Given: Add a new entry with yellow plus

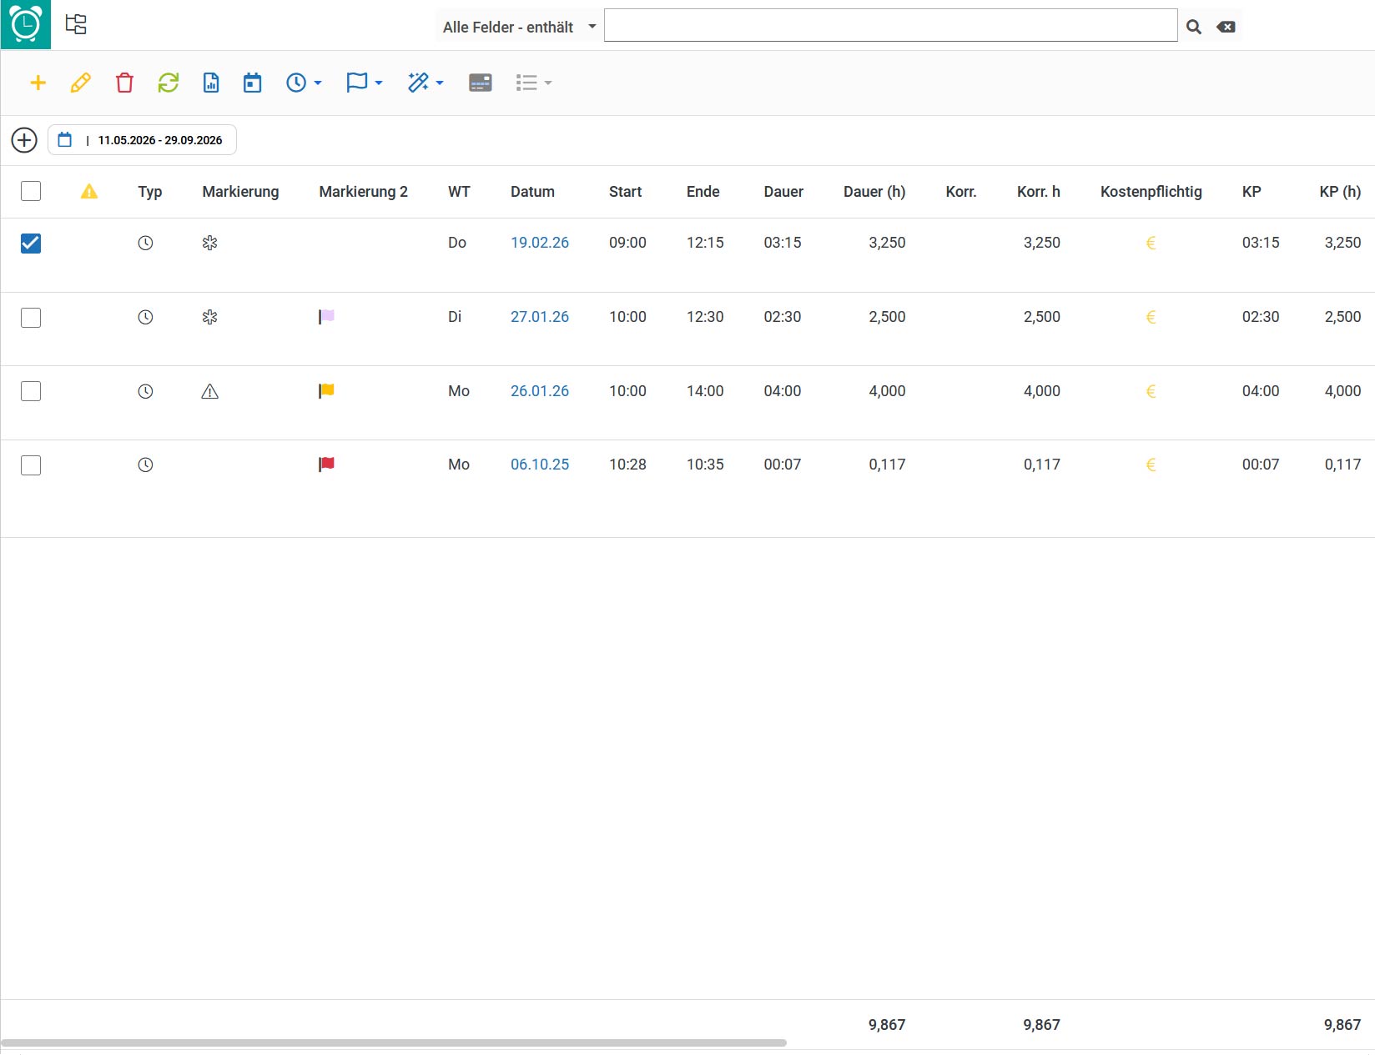Looking at the screenshot, I should [x=38, y=83].
